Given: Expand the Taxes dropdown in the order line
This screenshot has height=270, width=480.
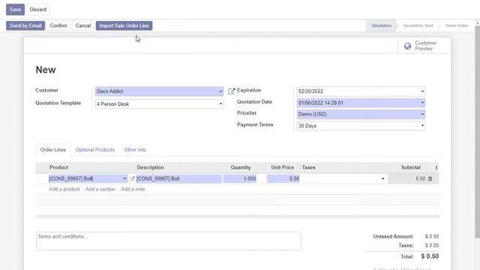Looking at the screenshot, I should (x=382, y=178).
